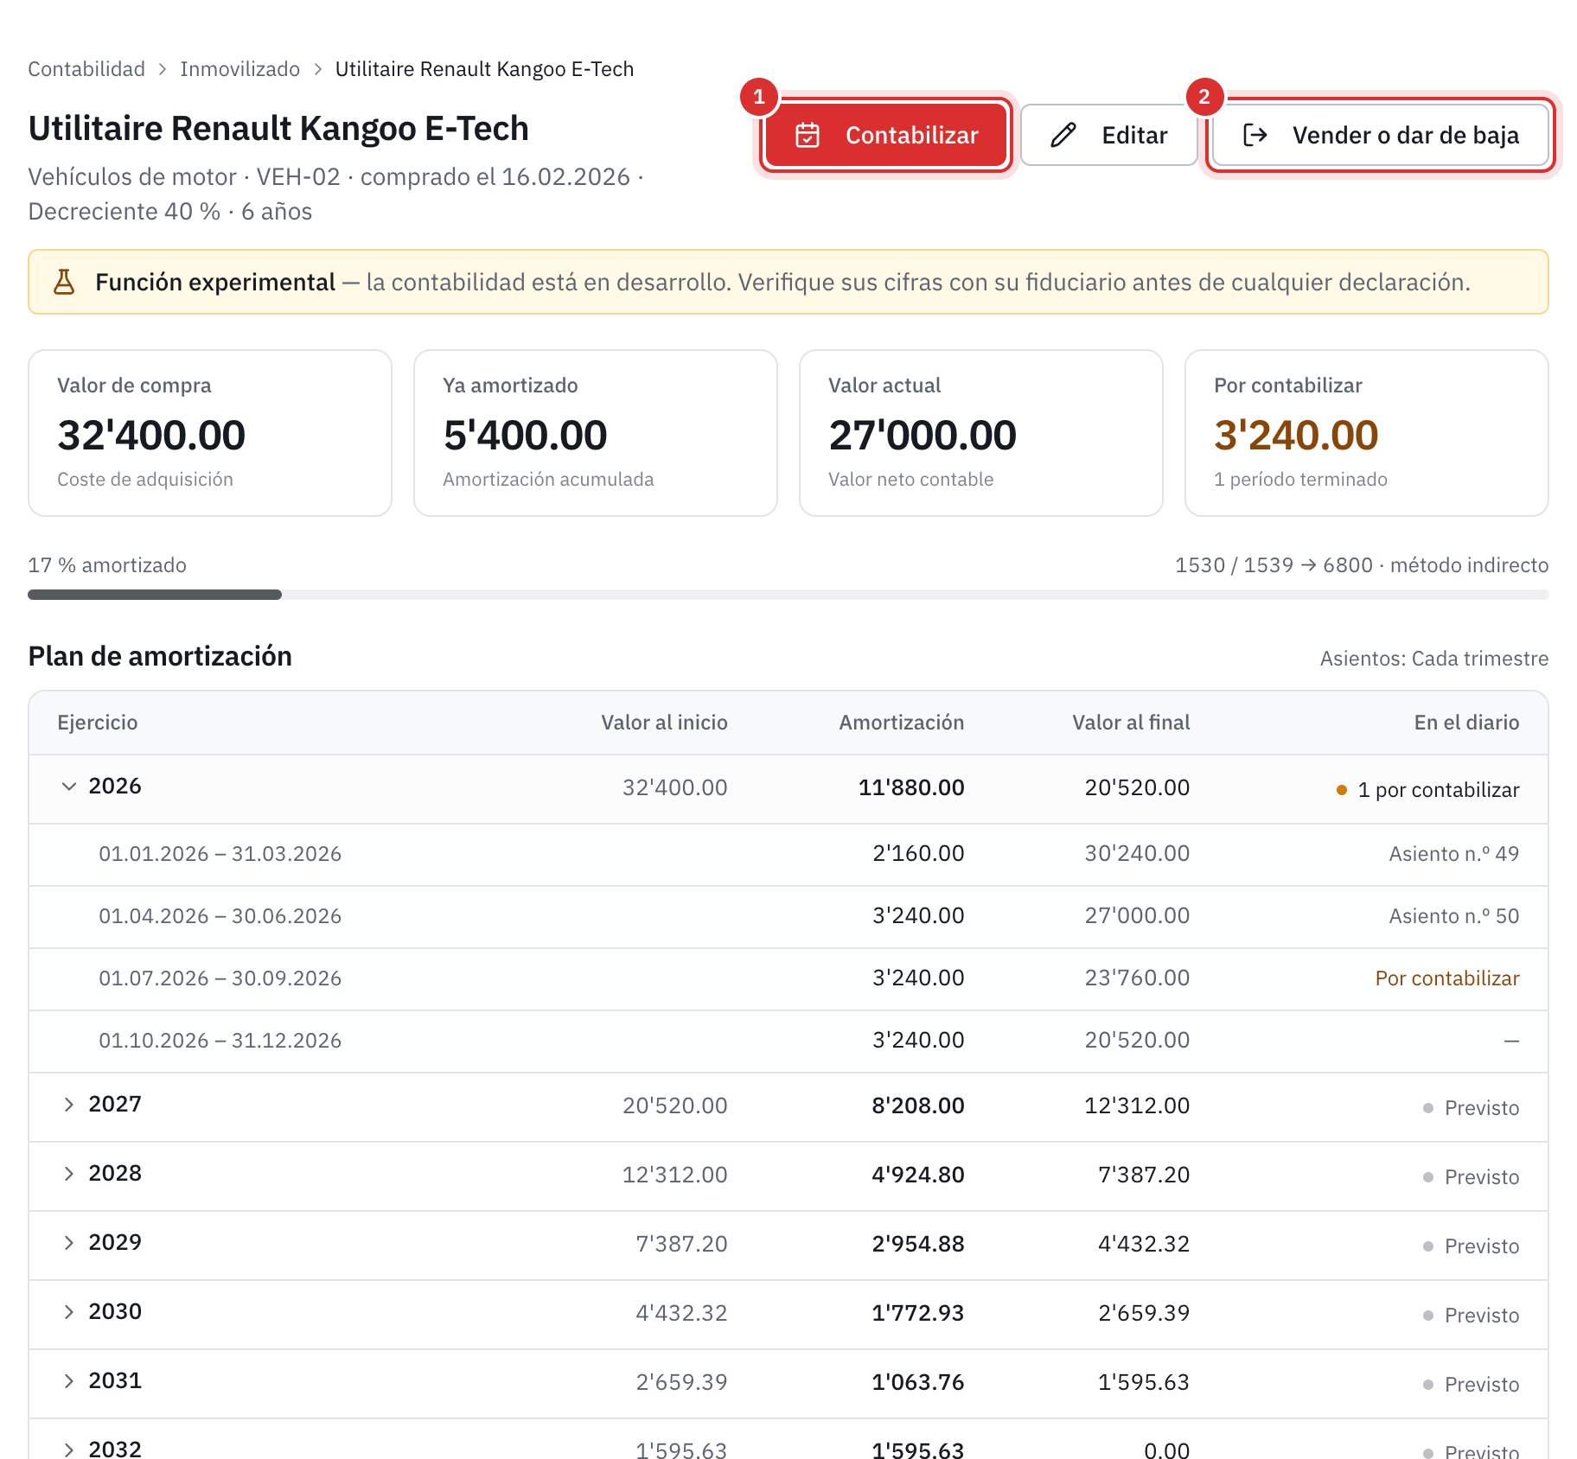Click the '1 por contabilizar' status
This screenshot has width=1577, height=1459.
(x=1427, y=790)
